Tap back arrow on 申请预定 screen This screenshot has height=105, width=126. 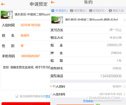point(3,4)
